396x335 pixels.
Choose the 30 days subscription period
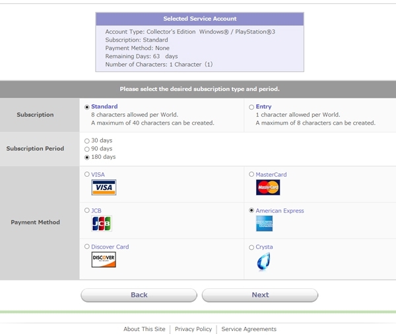tap(87, 141)
